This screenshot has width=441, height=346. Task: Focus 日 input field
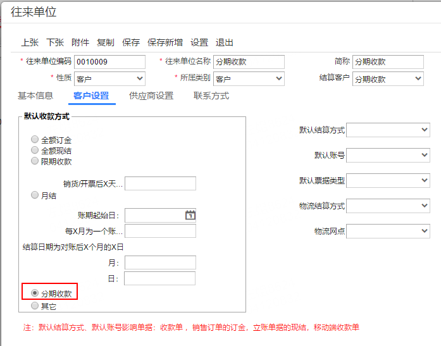pos(159,278)
